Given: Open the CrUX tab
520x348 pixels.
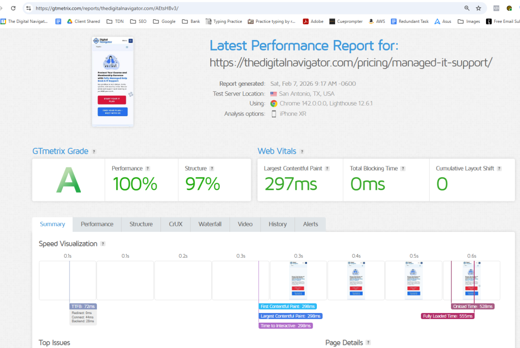Looking at the screenshot, I should click(x=176, y=224).
